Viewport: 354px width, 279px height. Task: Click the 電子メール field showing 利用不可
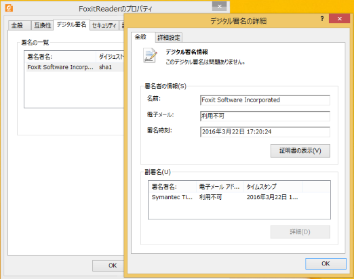point(265,116)
